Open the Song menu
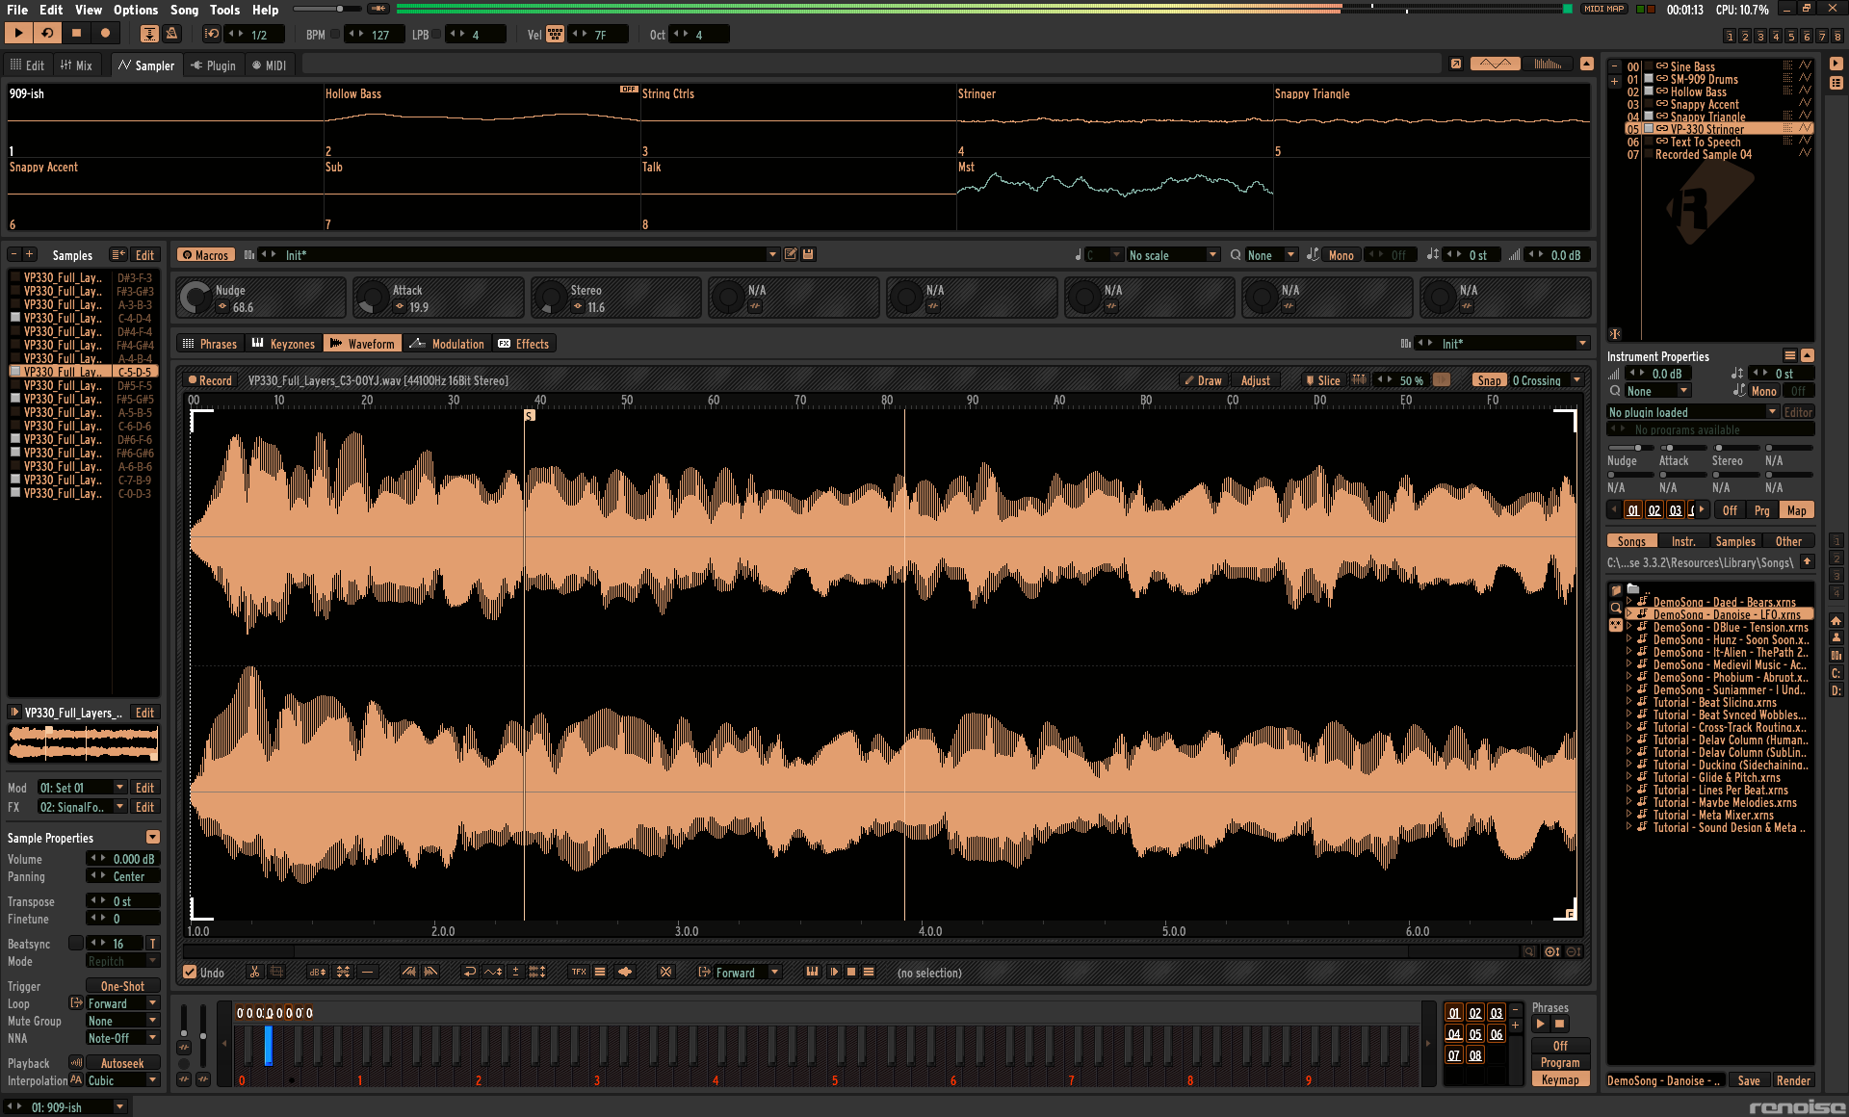Screen dimensions: 1849x1117 coord(184,10)
